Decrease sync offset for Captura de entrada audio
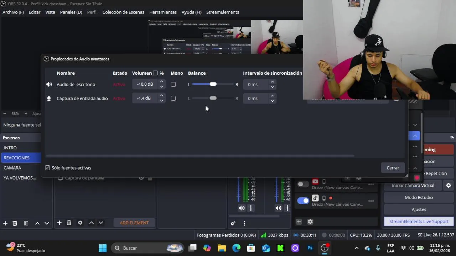 (x=273, y=101)
